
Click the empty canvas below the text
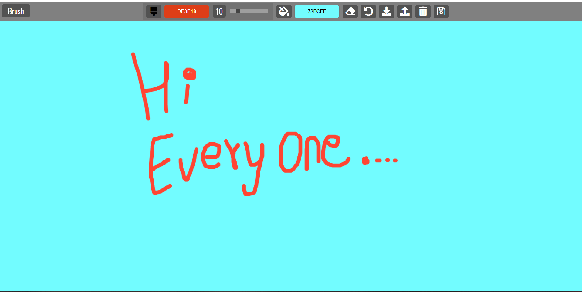click(x=273, y=243)
